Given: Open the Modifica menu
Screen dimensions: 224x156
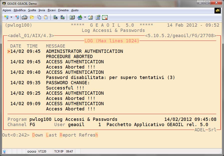Looking at the screenshot, I should coord(19,10).
